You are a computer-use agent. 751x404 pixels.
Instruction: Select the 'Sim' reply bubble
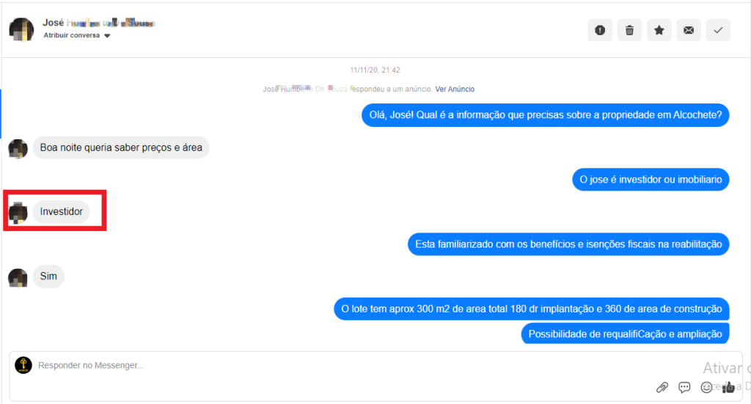tap(48, 276)
